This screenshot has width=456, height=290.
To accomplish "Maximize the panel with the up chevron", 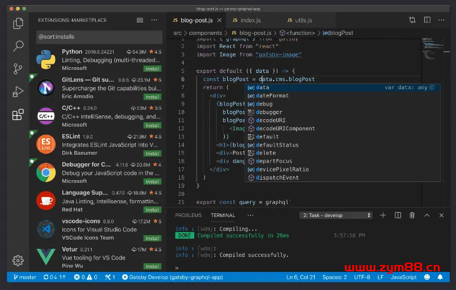I will click(427, 215).
